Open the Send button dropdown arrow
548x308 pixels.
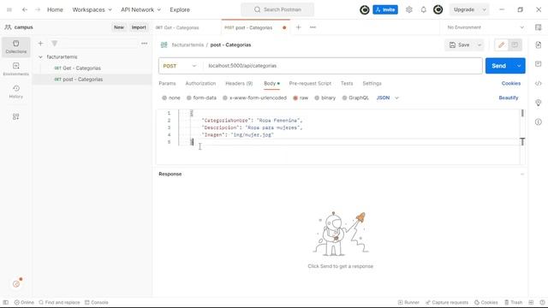click(x=519, y=66)
